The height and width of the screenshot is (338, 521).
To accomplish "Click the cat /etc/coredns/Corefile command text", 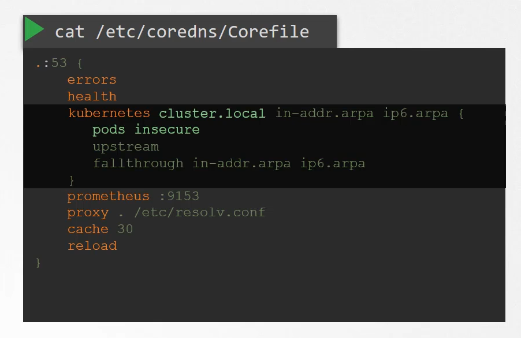I will 182,32.
